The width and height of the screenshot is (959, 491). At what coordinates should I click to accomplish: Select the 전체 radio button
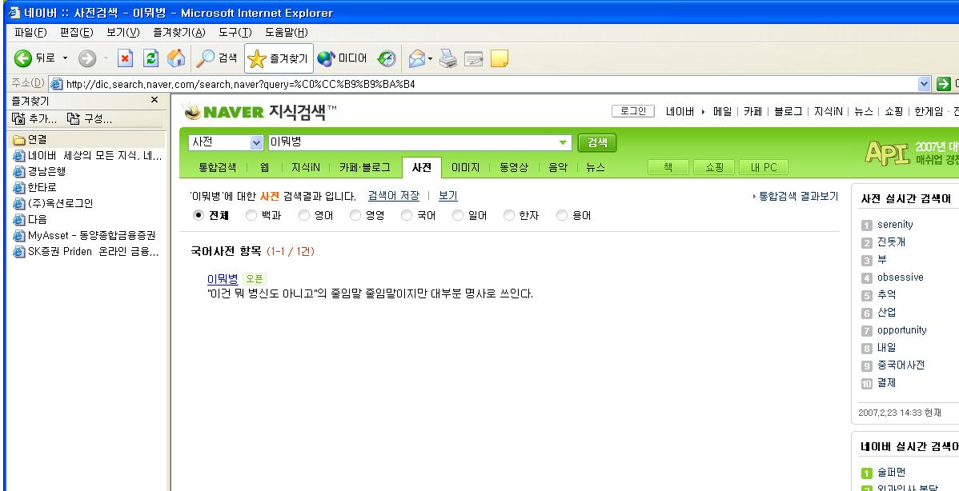[198, 215]
